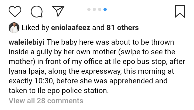Show the list of 81 others who liked
This screenshot has height=110, width=194.
point(122,27)
